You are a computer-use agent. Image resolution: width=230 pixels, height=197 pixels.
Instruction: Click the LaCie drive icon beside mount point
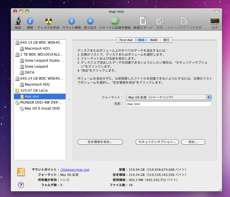[21, 172]
